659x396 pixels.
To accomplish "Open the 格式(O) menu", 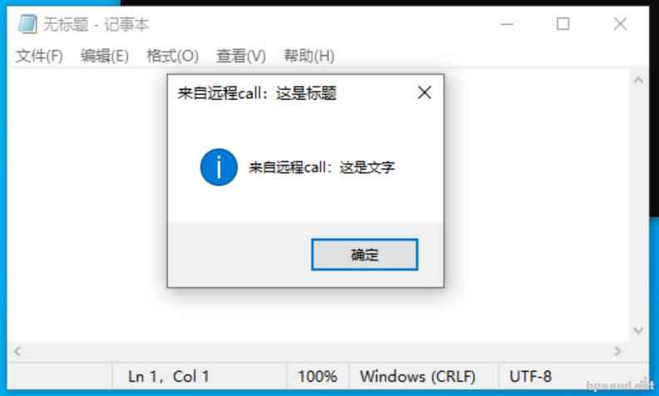I will pyautogui.click(x=172, y=56).
